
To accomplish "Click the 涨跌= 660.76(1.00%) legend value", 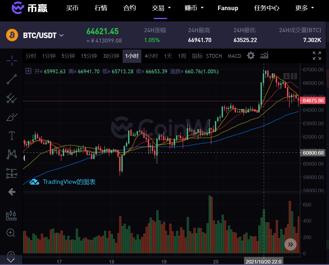I will point(194,72).
